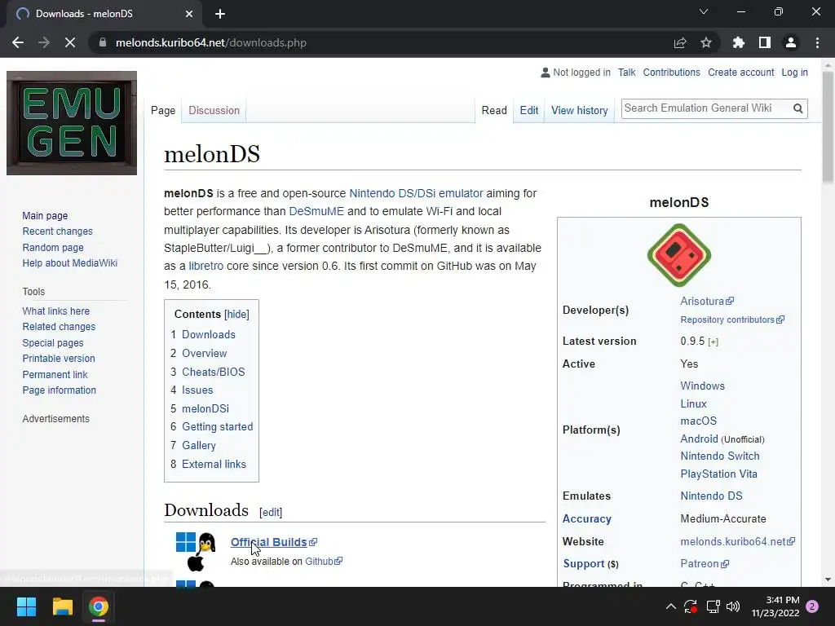The height and width of the screenshot is (626, 835).
Task: Jump to the Cheats/BIOS section
Action: [213, 372]
